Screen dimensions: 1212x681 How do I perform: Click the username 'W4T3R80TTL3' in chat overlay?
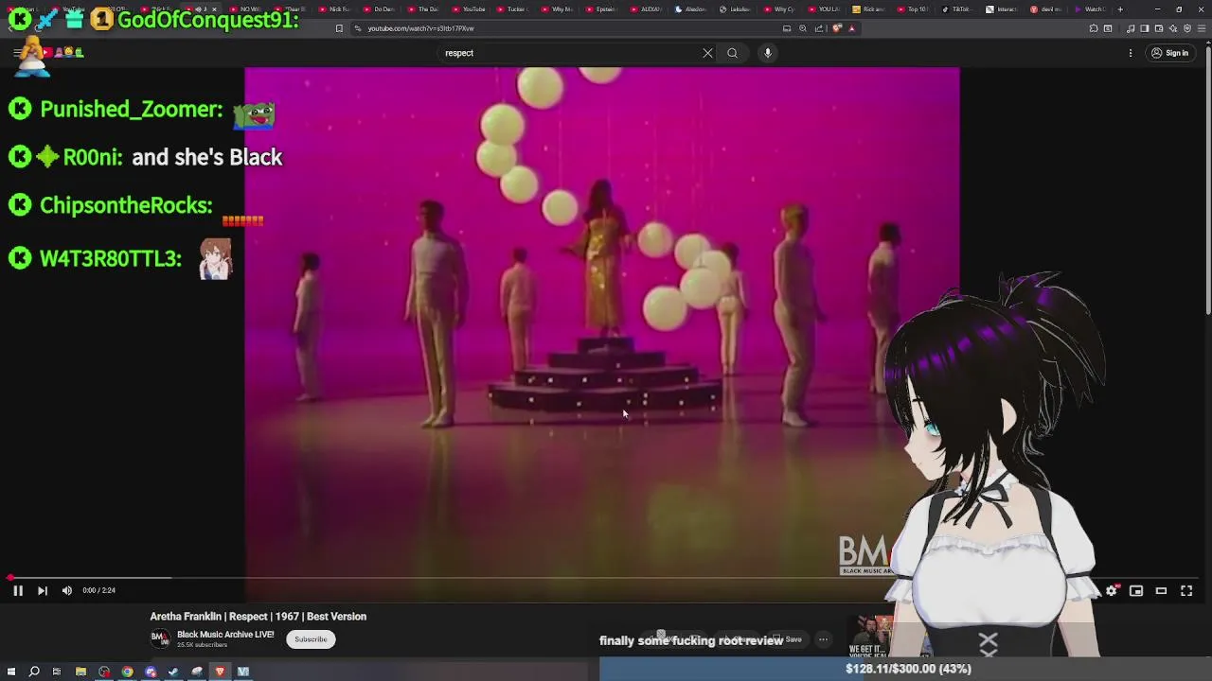tap(110, 258)
